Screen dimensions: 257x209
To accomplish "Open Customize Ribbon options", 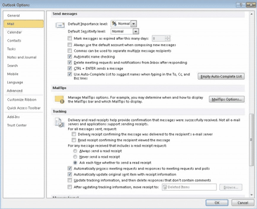I will click(x=24, y=99).
